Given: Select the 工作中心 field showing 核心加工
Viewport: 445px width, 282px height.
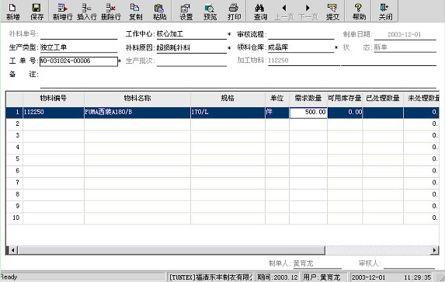Looking at the screenshot, I should (x=192, y=34).
